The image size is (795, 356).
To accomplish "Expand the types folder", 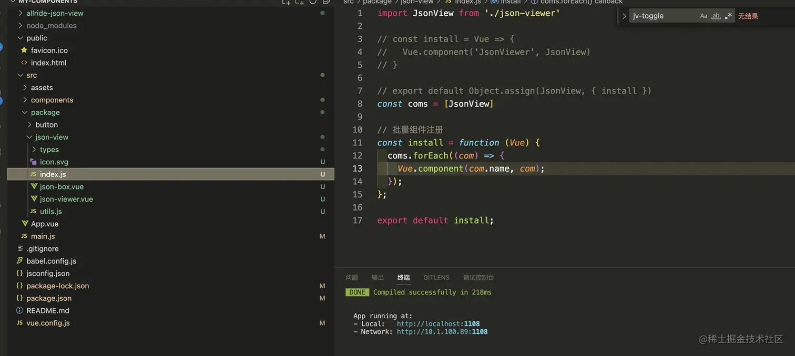I will pyautogui.click(x=34, y=149).
